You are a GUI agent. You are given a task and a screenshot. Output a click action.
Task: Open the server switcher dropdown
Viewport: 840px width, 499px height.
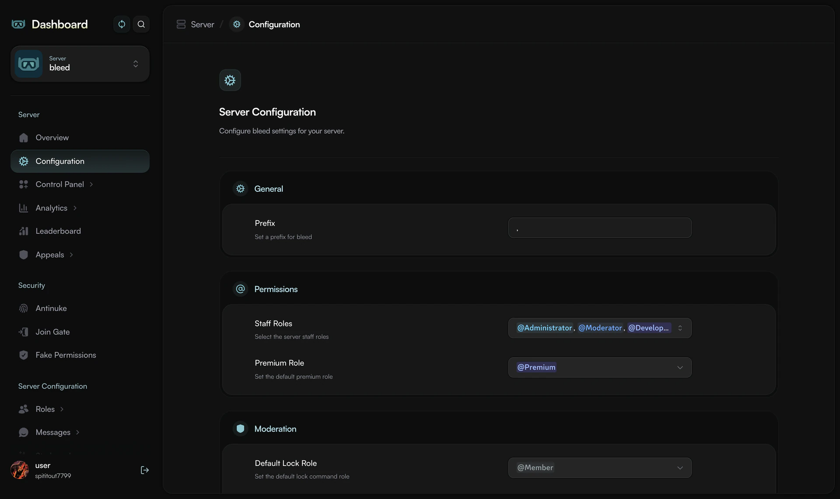80,64
